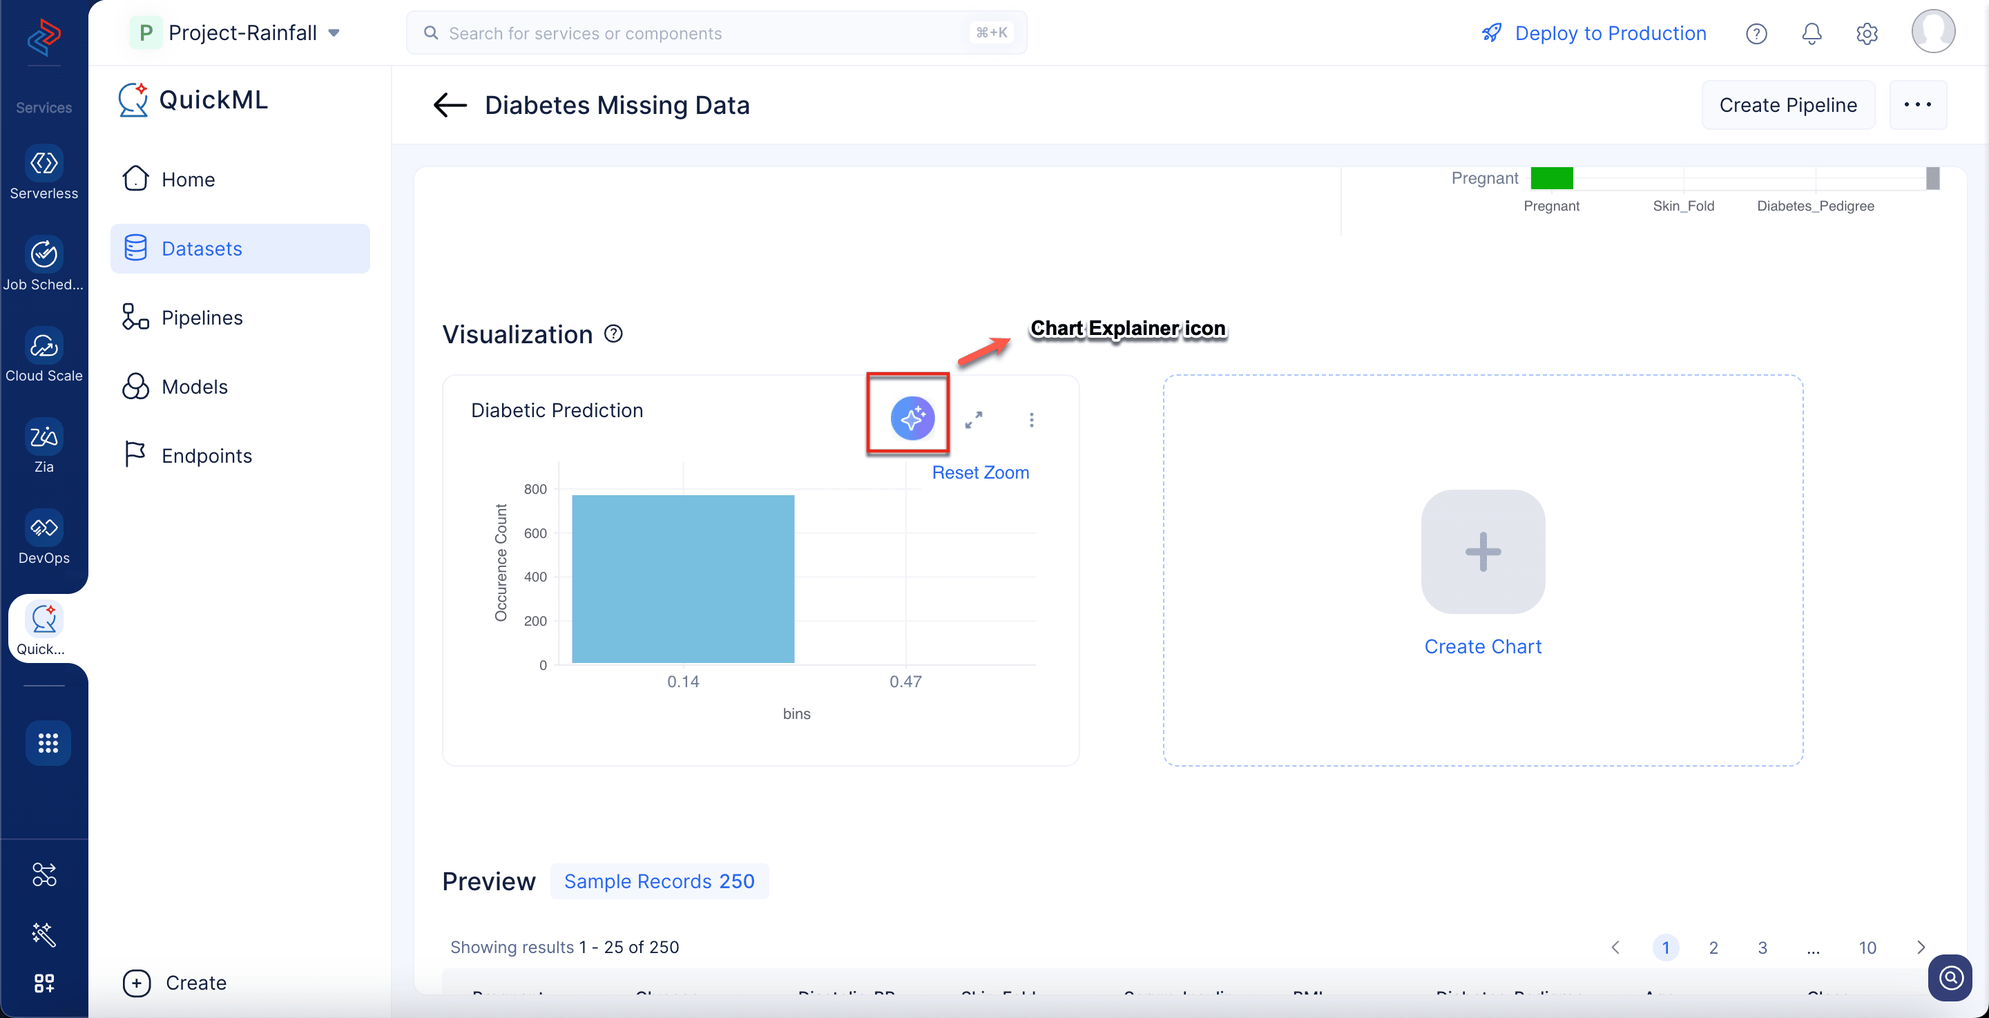The height and width of the screenshot is (1018, 1989).
Task: Open the Cloud Scale service
Action: point(44,354)
